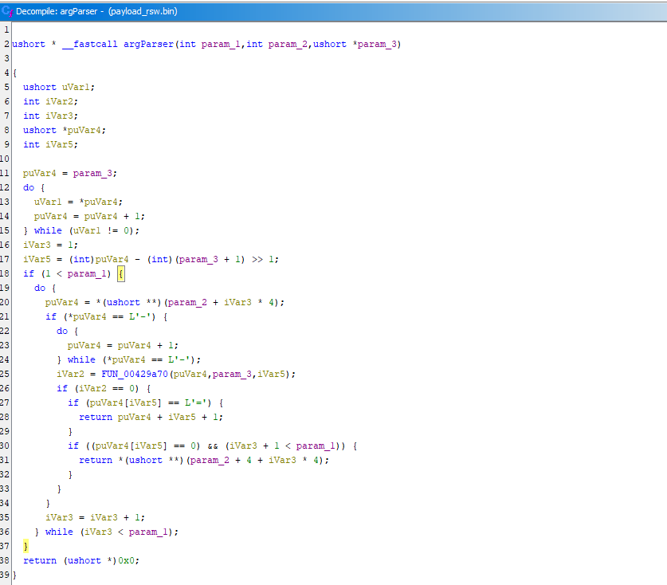
Task: Click the return statement on line 31
Action: (x=204, y=460)
